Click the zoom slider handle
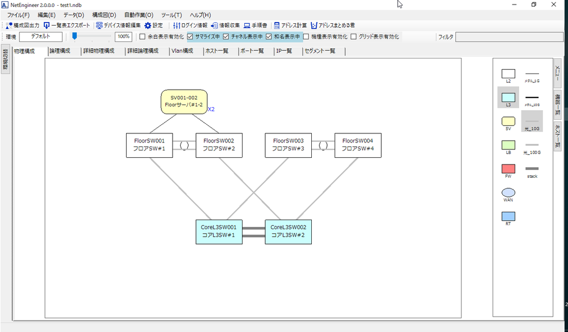 click(x=74, y=37)
